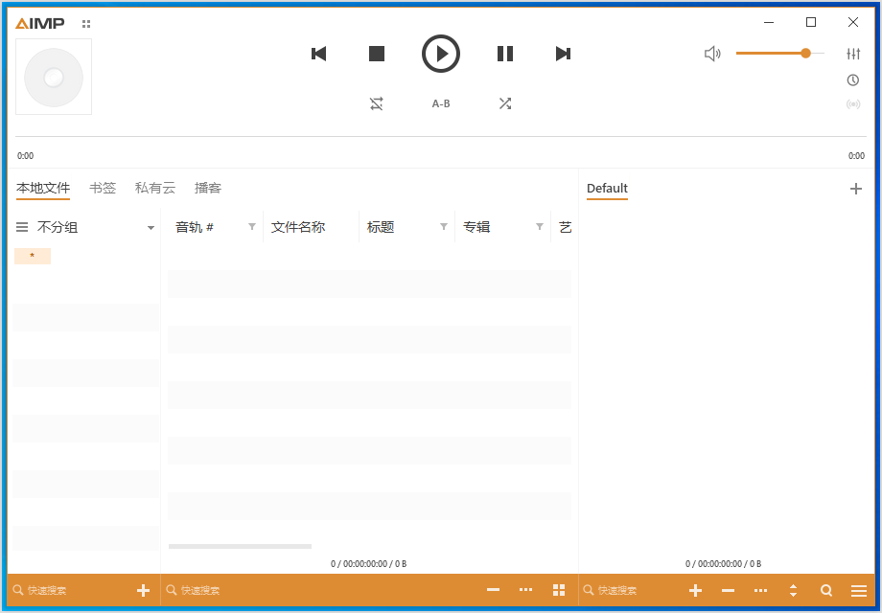
Task: Toggle shuffle playback
Action: click(x=505, y=102)
